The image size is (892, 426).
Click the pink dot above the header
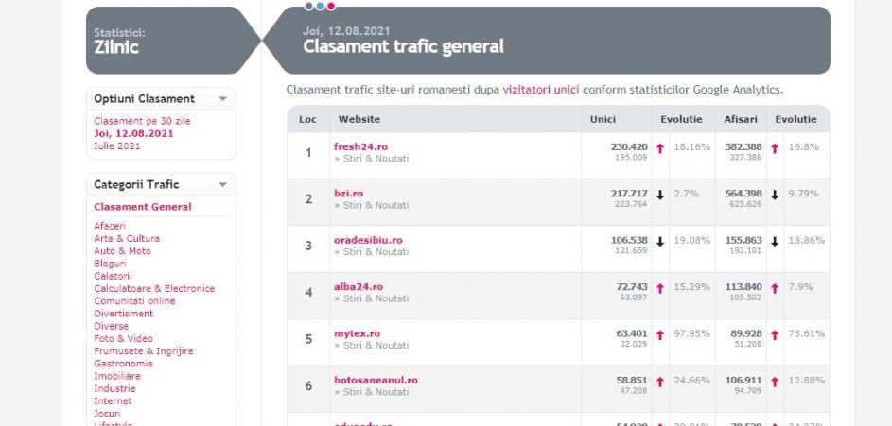click(330, 7)
